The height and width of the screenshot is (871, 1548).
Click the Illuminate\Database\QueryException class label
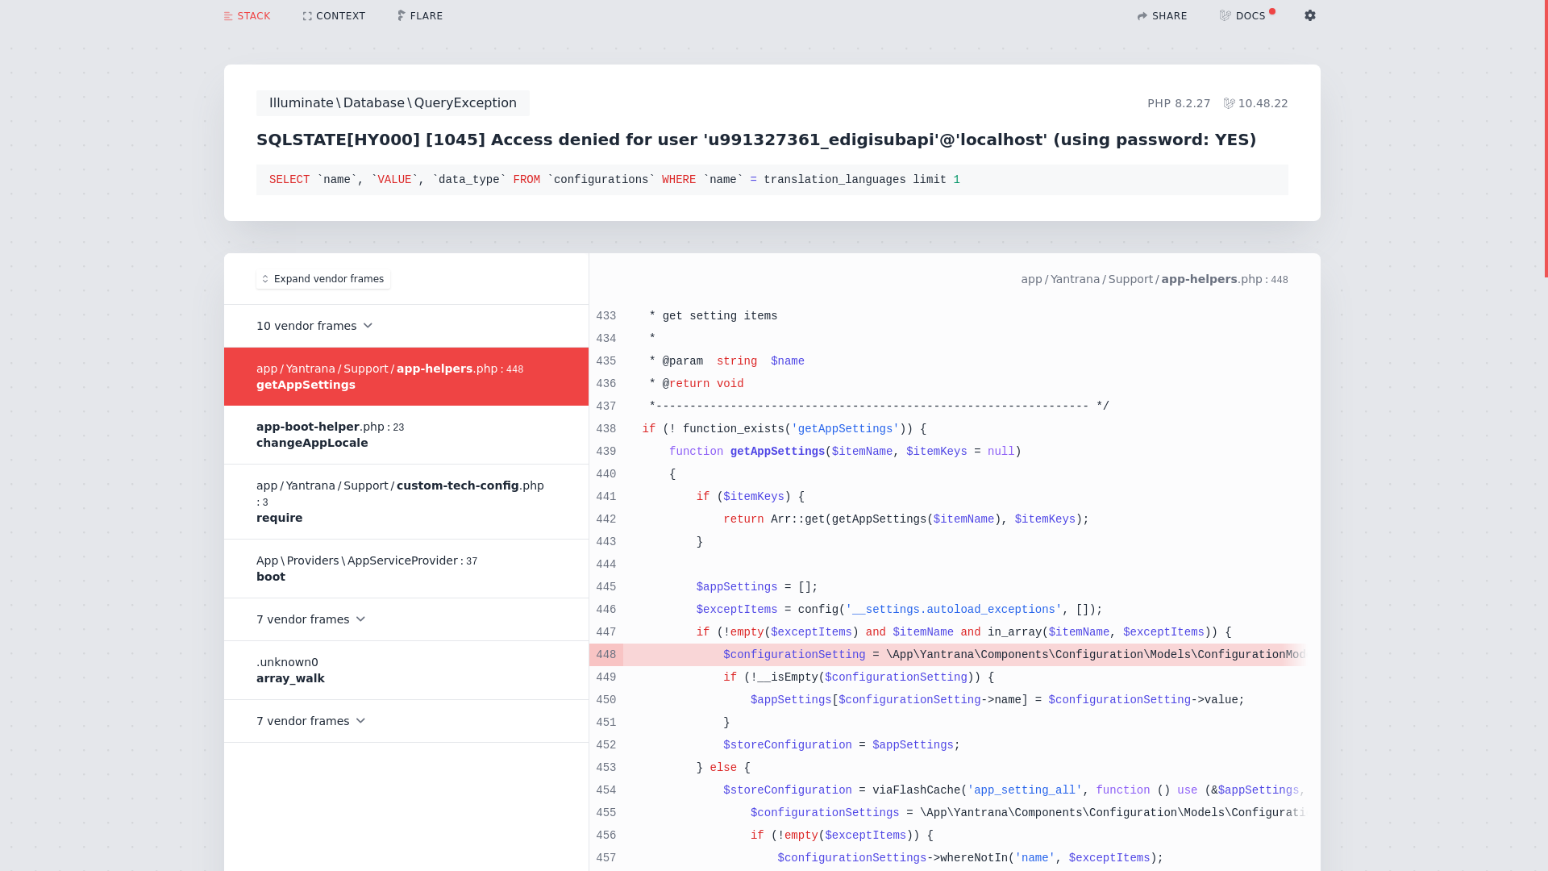click(x=393, y=103)
